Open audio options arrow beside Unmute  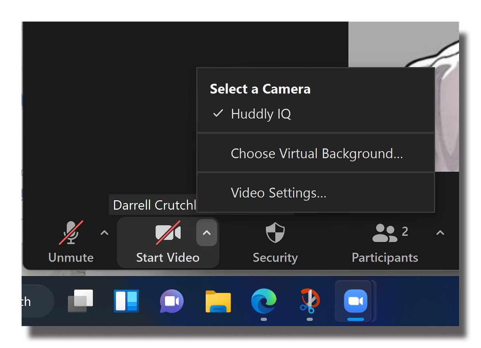point(104,233)
